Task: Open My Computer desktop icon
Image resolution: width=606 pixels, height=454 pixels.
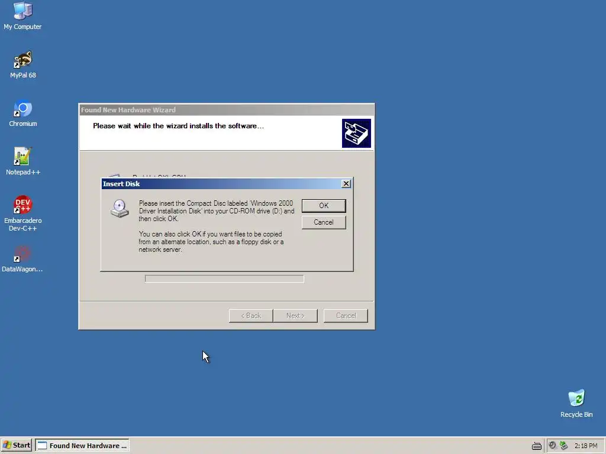Action: pos(22,16)
